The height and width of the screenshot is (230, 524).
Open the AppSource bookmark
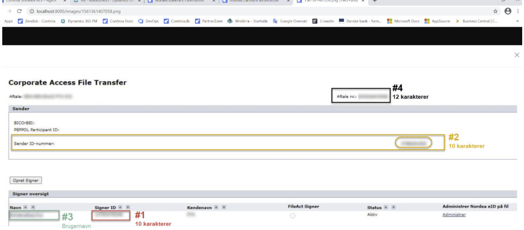click(x=437, y=21)
